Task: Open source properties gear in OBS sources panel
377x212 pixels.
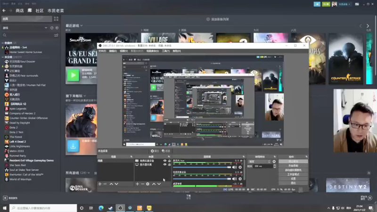Action: 148,184
